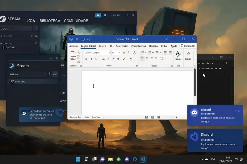Image resolution: width=247 pixels, height=164 pixels.
Task: Open BIBLIOTECA in Steam
Action: click(x=50, y=21)
